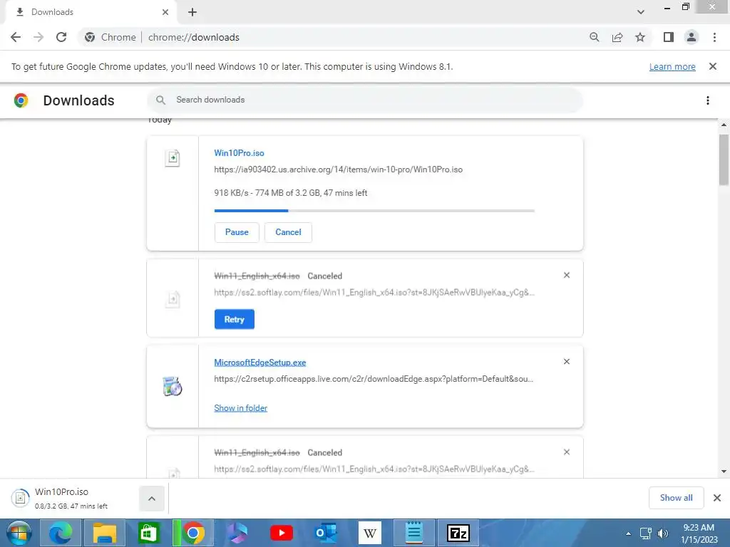Click the page scrollbar down arrow
The width and height of the screenshot is (730, 547).
pyautogui.click(x=724, y=472)
